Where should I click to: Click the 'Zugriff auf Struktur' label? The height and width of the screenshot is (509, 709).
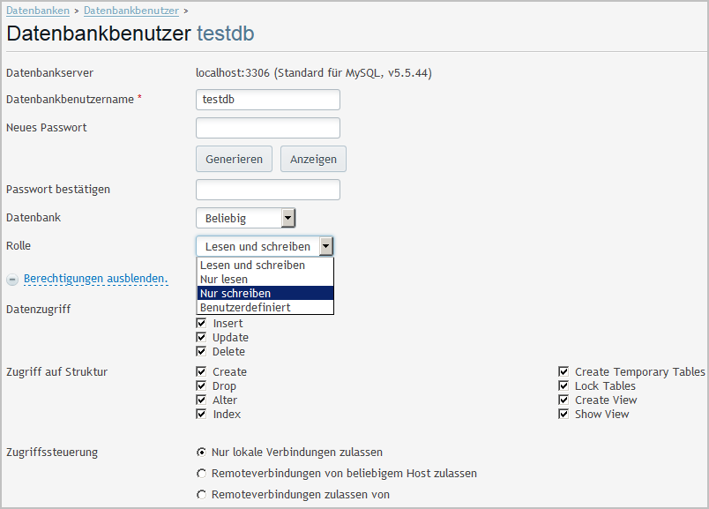click(57, 372)
